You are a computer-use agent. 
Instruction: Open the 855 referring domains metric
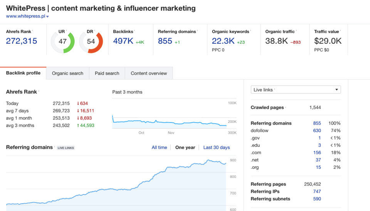pos(165,41)
